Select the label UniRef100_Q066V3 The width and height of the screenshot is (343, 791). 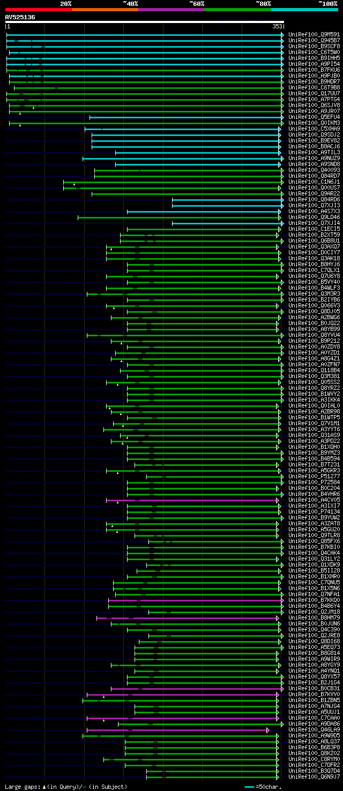[314, 306]
